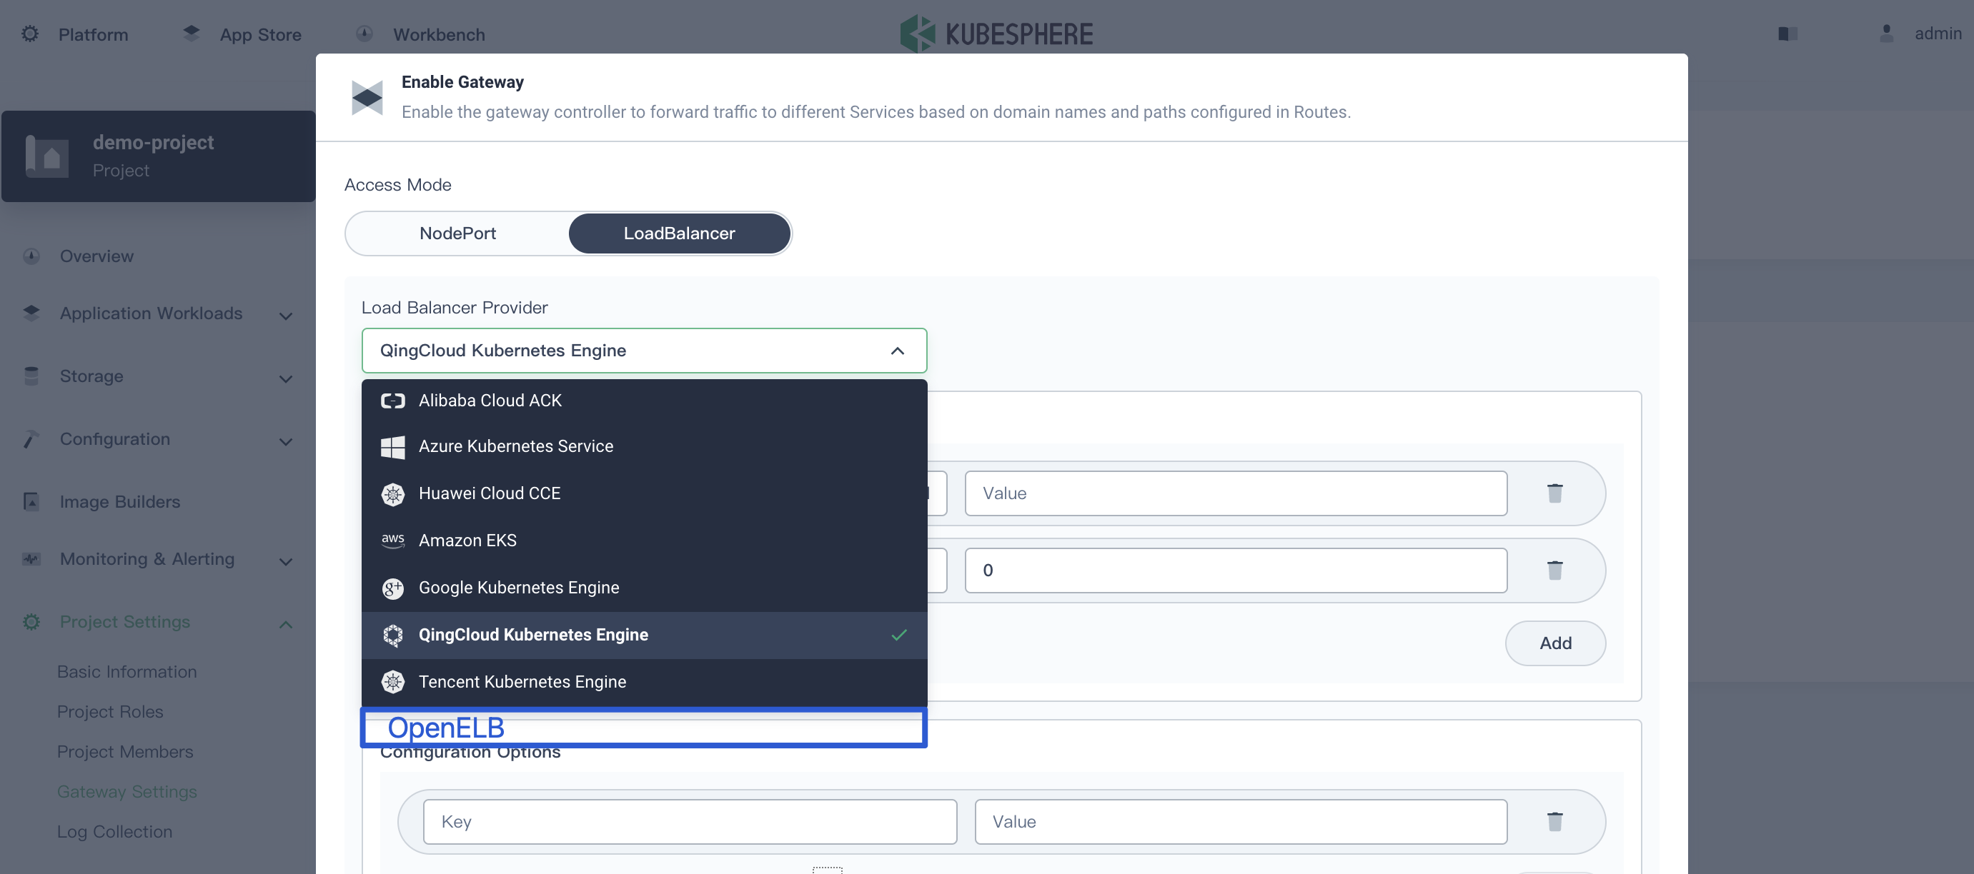The height and width of the screenshot is (874, 1974).
Task: Switch access mode to NodePort
Action: [x=457, y=233]
